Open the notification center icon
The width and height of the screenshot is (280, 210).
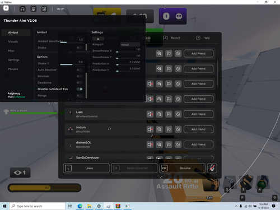274,206
